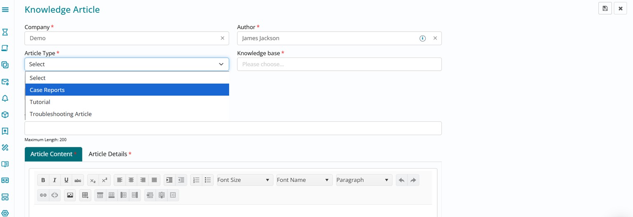Open the hamburger menu
The width and height of the screenshot is (633, 217).
pyautogui.click(x=5, y=9)
